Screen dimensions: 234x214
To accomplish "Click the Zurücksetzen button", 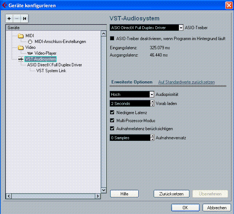I will [172, 194].
